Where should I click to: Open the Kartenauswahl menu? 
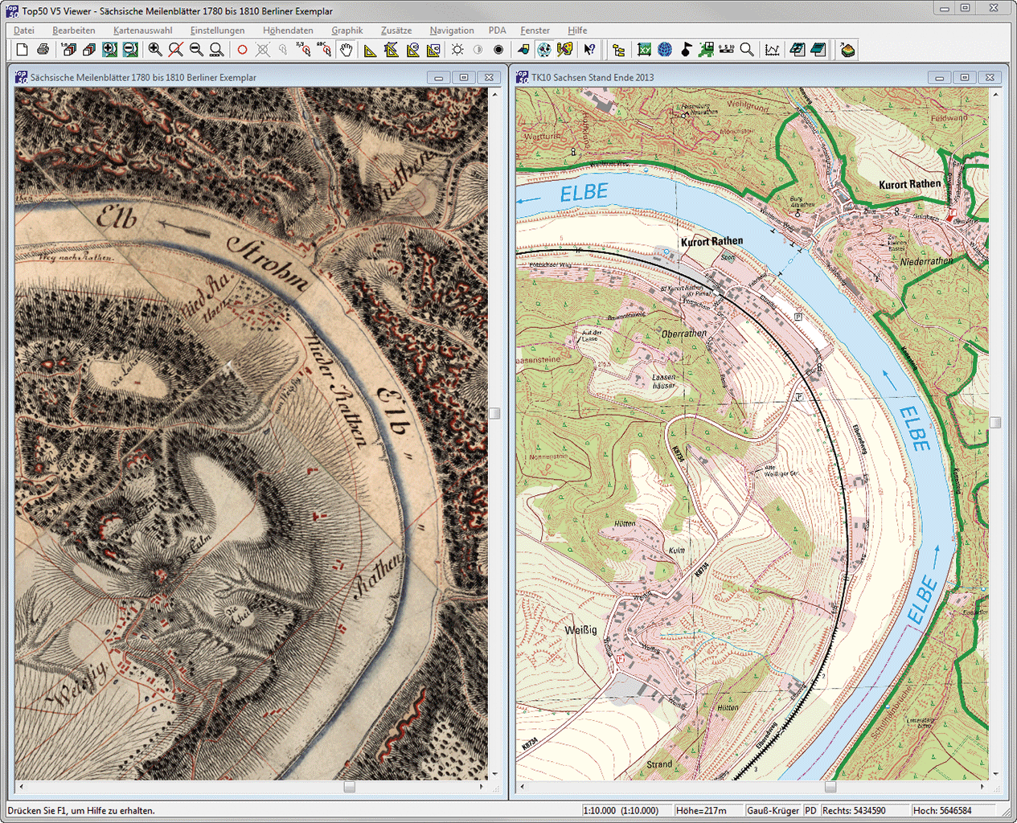142,31
